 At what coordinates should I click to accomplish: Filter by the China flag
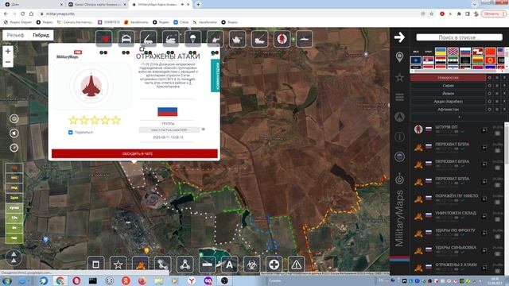pos(490,52)
